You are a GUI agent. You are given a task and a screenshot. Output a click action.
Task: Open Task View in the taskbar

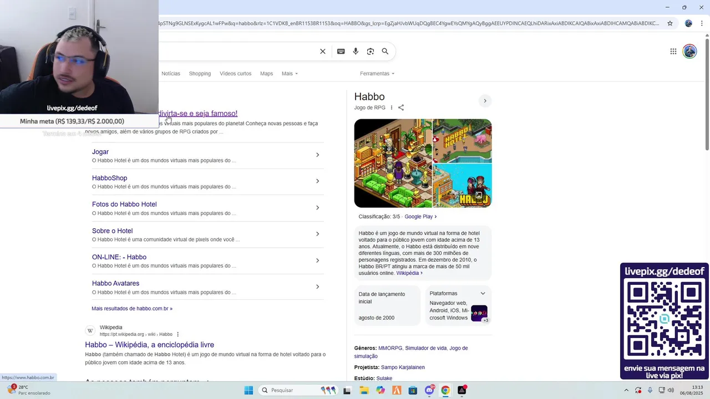click(347, 390)
